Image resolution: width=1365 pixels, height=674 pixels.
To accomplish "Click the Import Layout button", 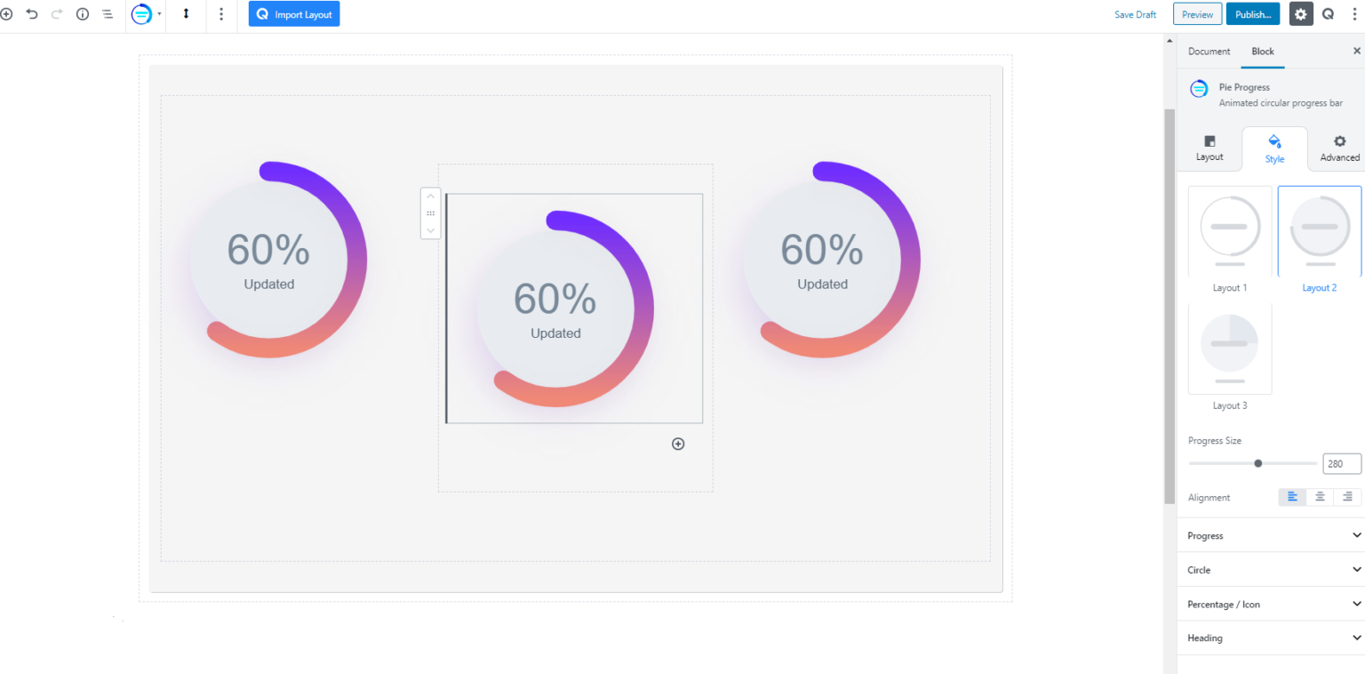I will [x=294, y=14].
